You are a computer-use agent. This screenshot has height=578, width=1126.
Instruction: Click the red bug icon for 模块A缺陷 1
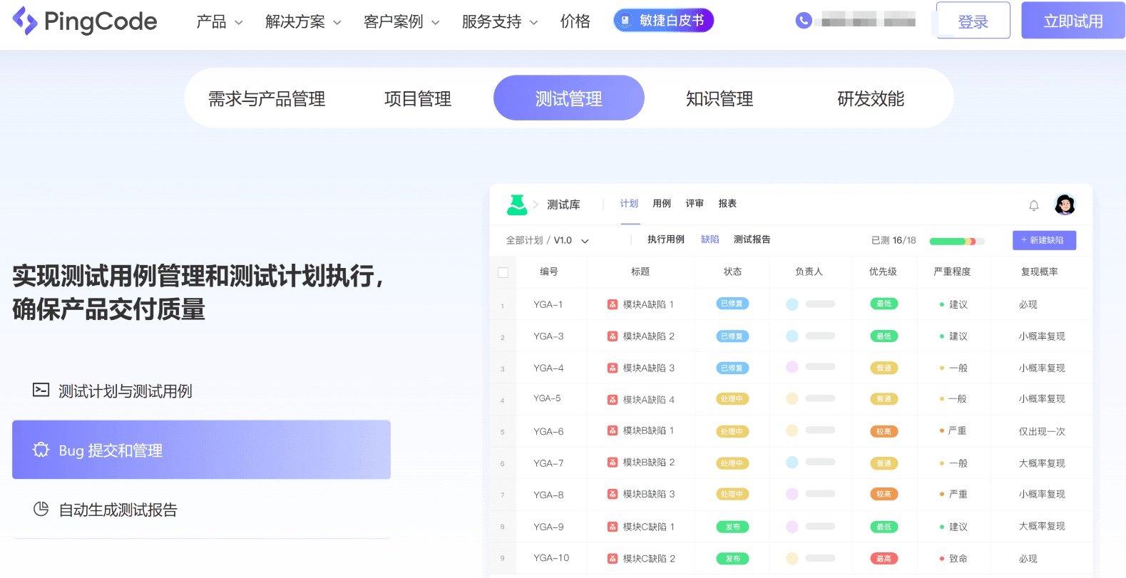pos(613,304)
